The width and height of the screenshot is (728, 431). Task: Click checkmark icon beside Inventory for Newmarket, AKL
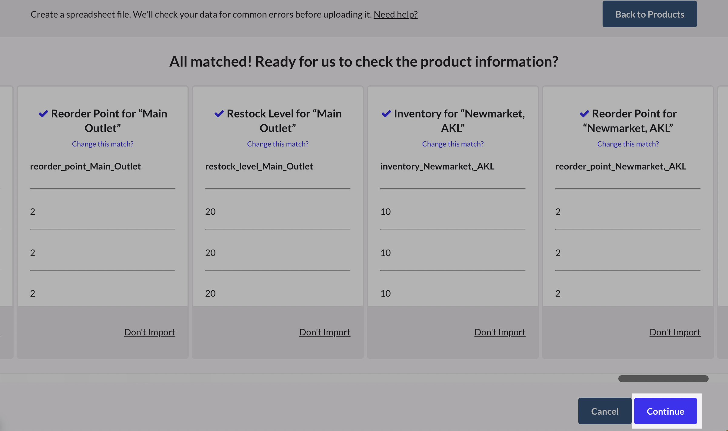click(386, 114)
